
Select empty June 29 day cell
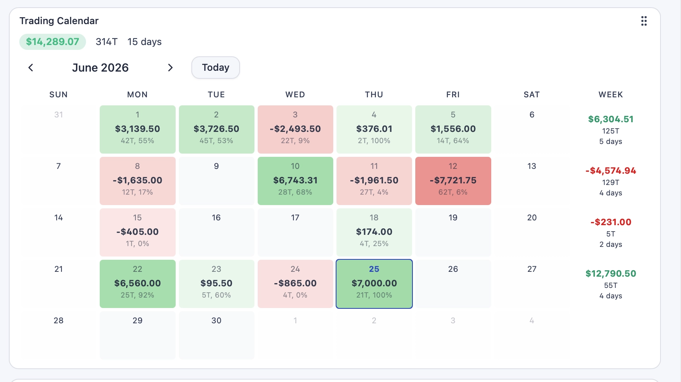(137, 335)
